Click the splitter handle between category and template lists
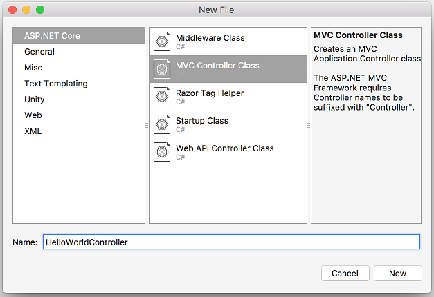434x297 pixels. (147, 126)
